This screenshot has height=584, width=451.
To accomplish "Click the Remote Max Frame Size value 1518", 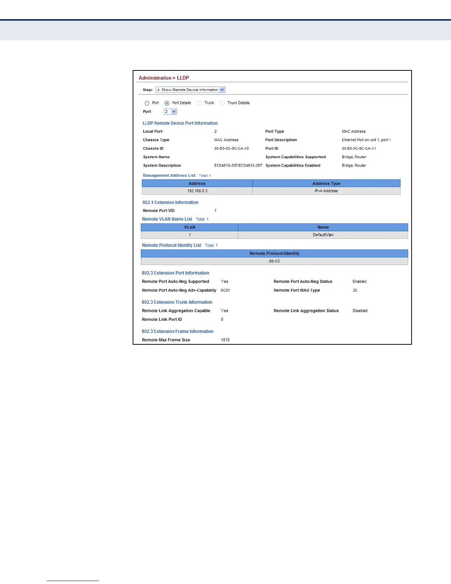I will (x=225, y=340).
